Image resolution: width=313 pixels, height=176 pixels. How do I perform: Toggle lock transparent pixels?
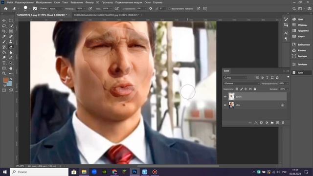(237, 89)
